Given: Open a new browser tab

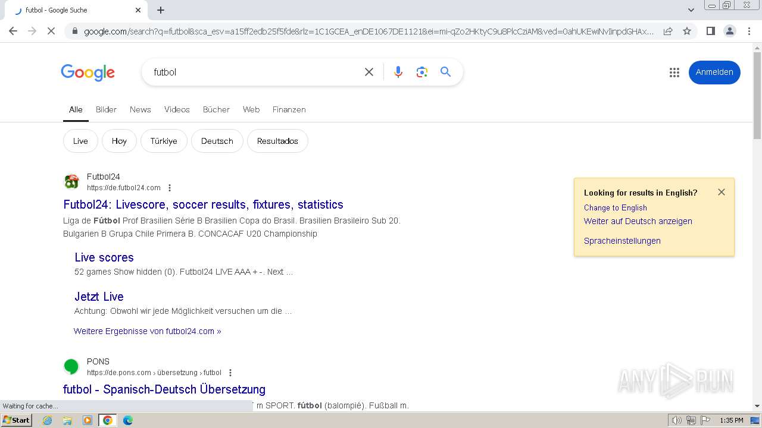Looking at the screenshot, I should (x=161, y=10).
